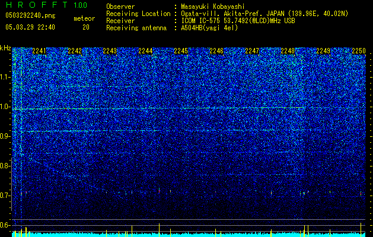Select antenna value A504HB(yagi 4el)

click(209, 28)
